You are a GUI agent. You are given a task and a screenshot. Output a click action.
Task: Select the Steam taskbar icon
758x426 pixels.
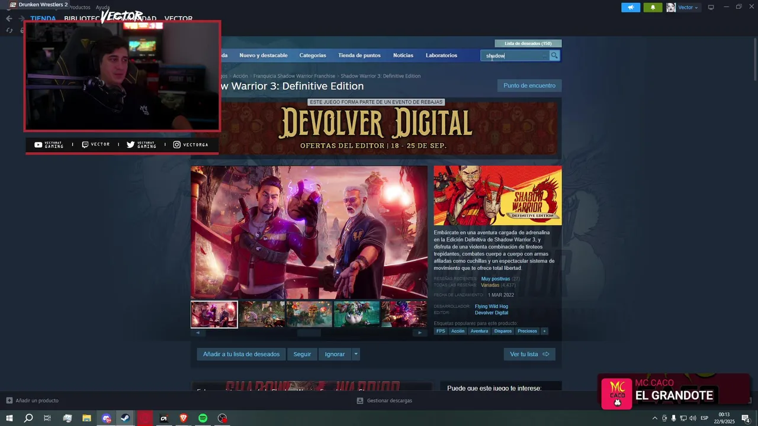click(x=125, y=418)
